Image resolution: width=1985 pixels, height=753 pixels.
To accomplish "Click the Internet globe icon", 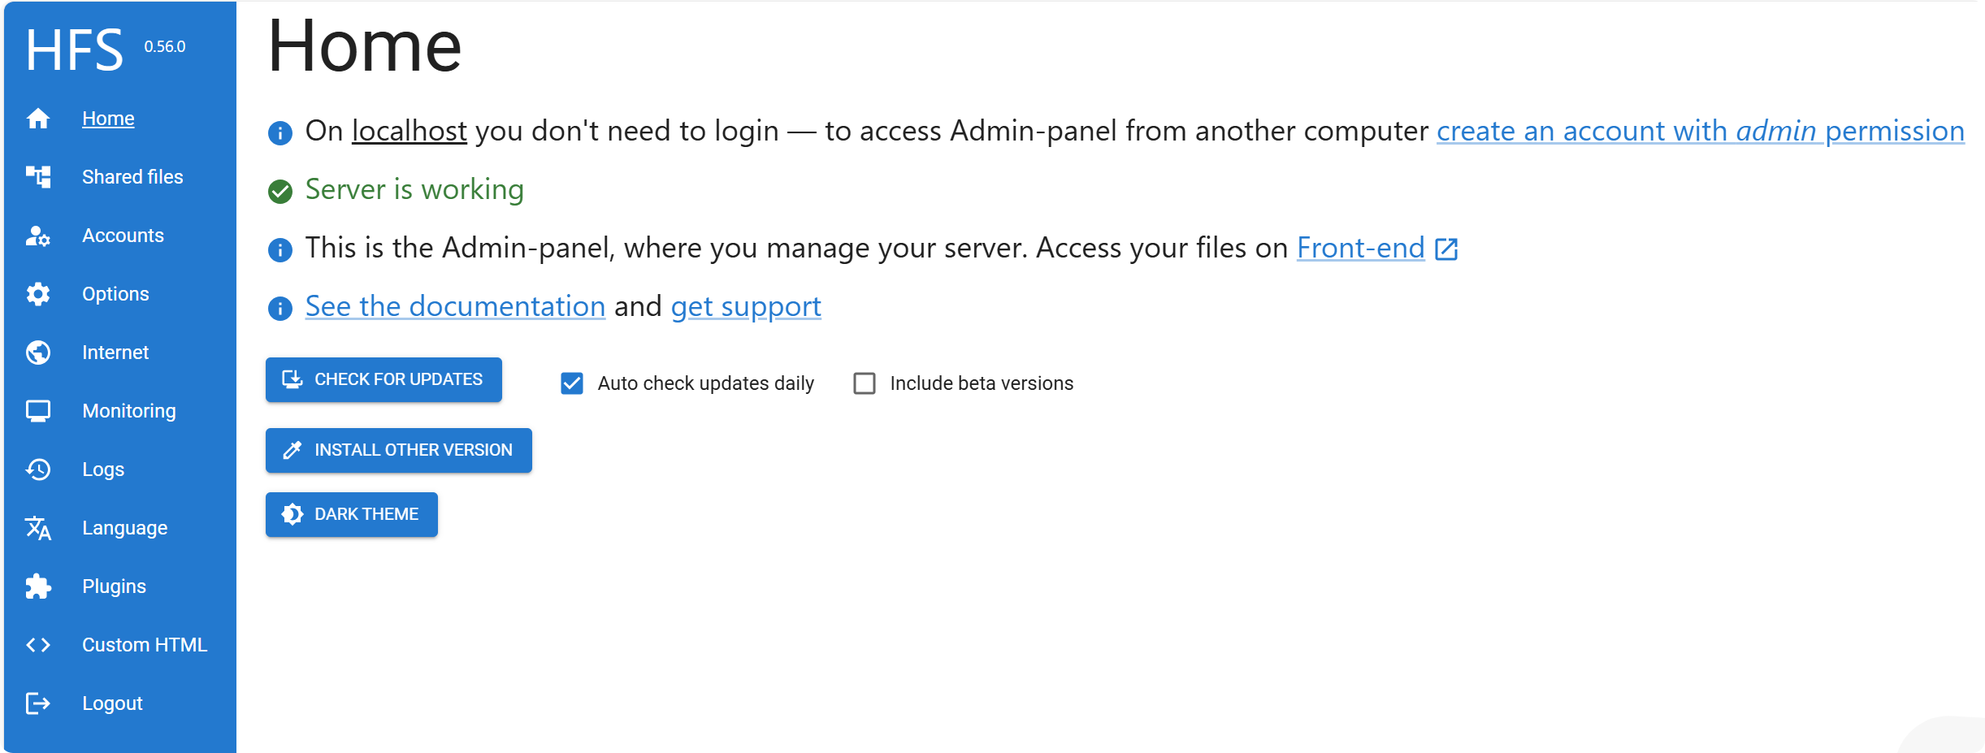I will click(38, 353).
